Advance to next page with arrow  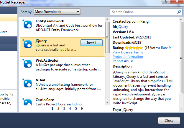pyautogui.click(x=82, y=108)
